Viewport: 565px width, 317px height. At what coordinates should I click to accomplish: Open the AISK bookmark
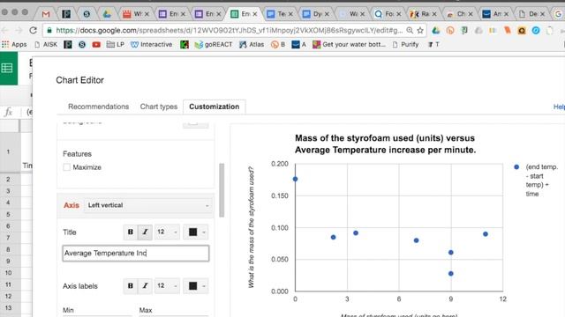click(46, 45)
